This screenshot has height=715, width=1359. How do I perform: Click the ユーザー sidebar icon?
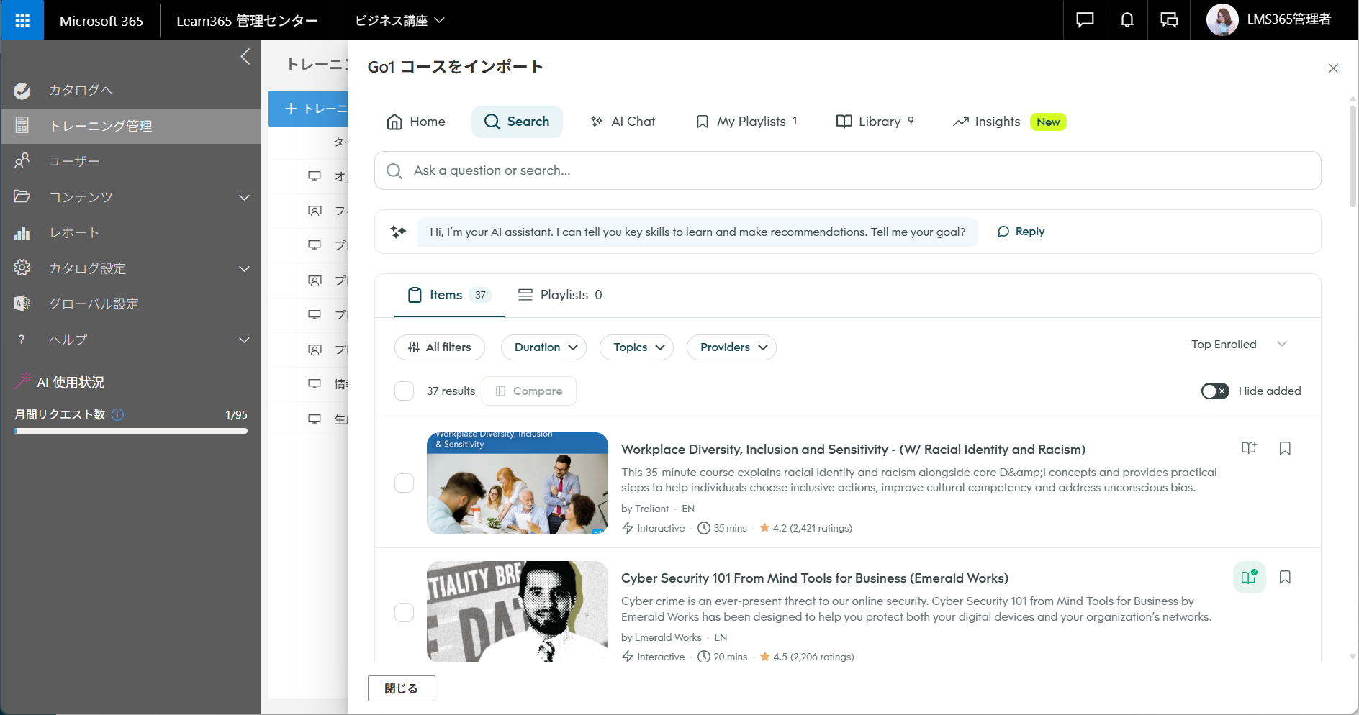click(22, 161)
